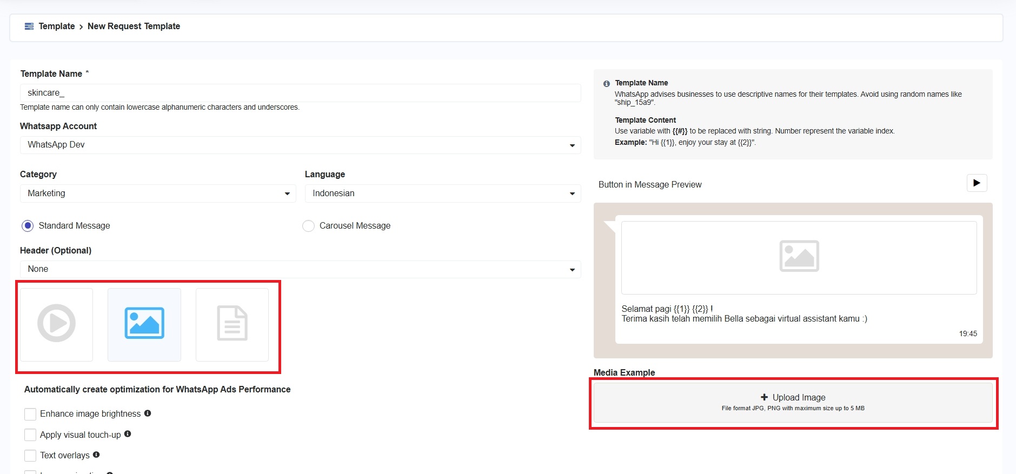Select the Standard Message radio button
This screenshot has height=474, width=1016.
(x=28, y=226)
